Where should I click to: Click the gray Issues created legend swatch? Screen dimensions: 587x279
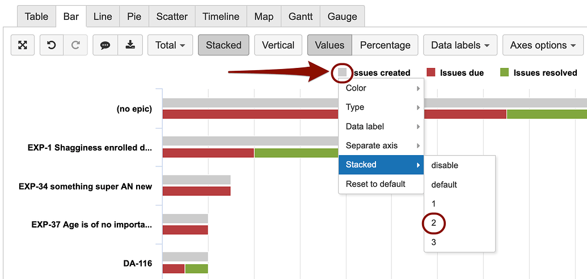[342, 72]
